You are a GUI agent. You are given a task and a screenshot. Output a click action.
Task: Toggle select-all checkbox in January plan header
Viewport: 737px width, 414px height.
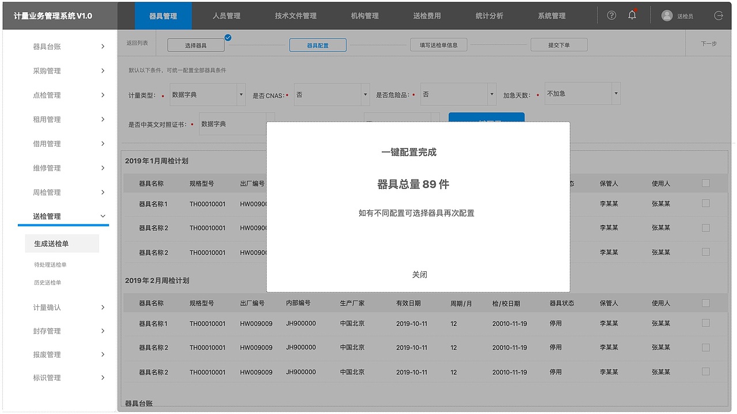706,183
